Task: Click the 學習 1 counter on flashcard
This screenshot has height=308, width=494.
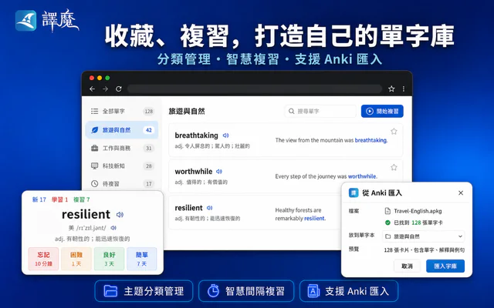Action: tap(60, 199)
